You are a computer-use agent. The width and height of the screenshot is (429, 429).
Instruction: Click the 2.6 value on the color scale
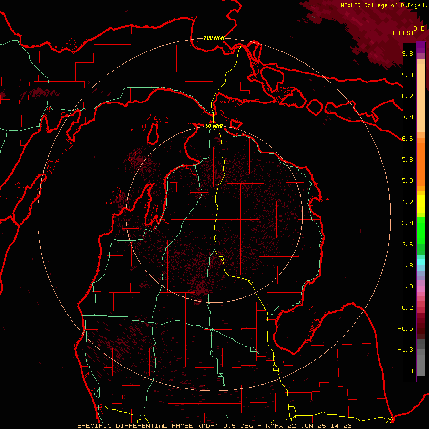pyautogui.click(x=408, y=245)
